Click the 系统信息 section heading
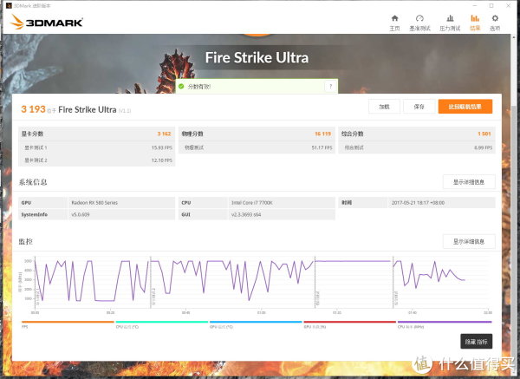520x379 pixels. coord(33,182)
